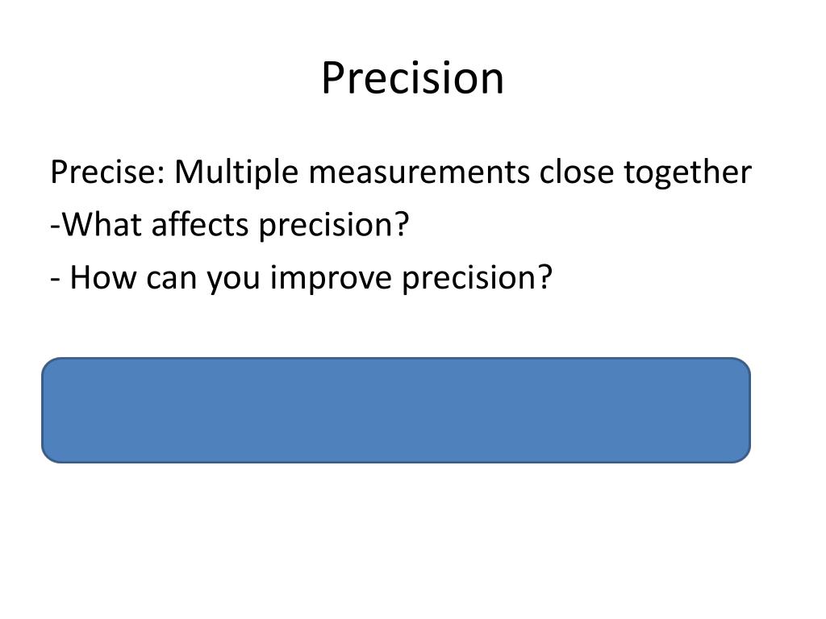Click the word "Multiple" in the definition
The height and width of the screenshot is (619, 826).
click(236, 172)
